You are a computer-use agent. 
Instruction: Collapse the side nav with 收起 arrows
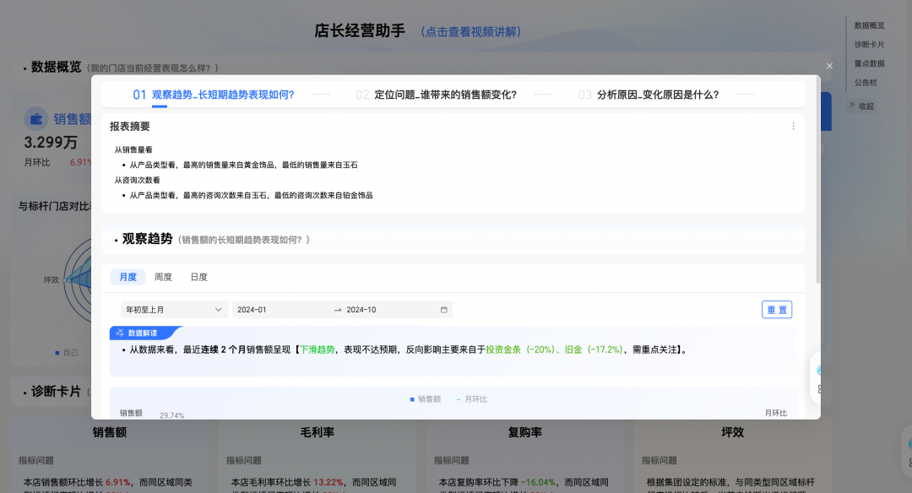862,106
